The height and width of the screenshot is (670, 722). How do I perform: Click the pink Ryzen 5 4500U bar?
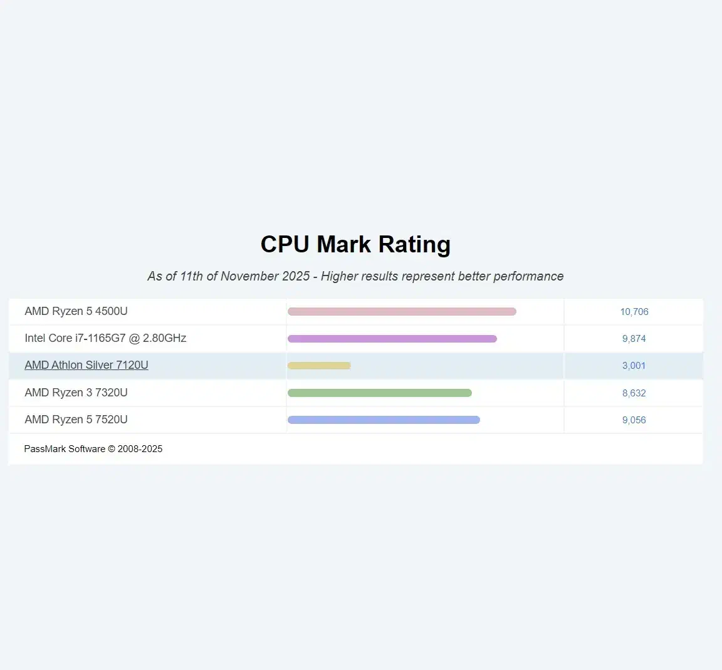401,312
